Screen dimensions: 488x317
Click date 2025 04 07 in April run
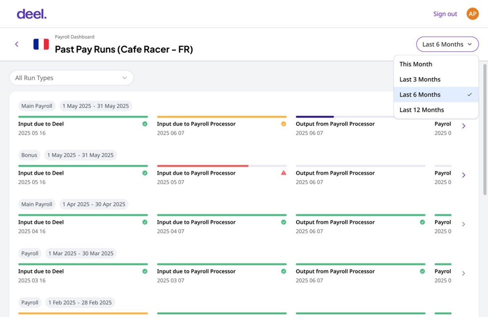coord(171,231)
